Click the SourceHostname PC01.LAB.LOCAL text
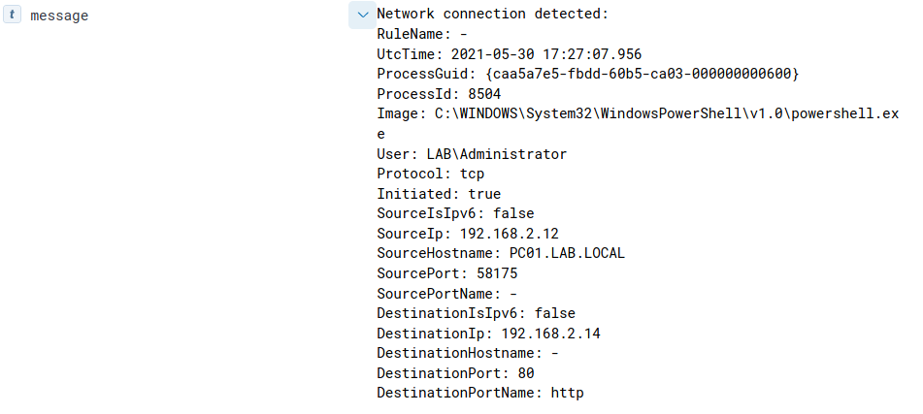923x414 pixels. [501, 254]
